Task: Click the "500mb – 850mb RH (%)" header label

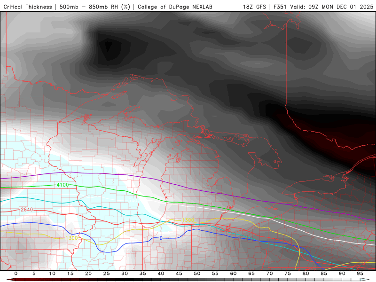Action: [95, 7]
